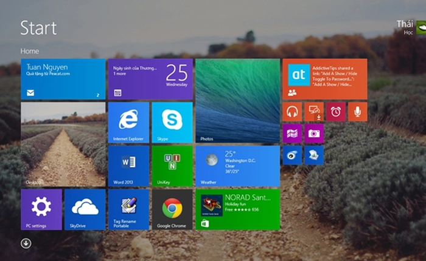Open the Music headphones tile

point(292,112)
